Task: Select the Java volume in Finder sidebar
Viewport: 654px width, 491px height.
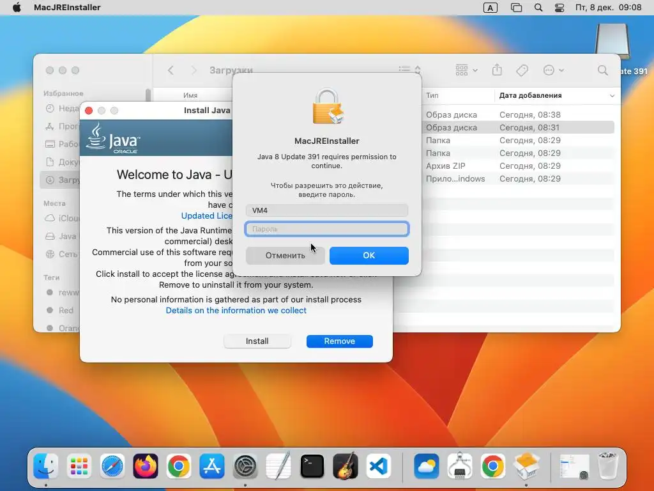Action: [x=63, y=236]
